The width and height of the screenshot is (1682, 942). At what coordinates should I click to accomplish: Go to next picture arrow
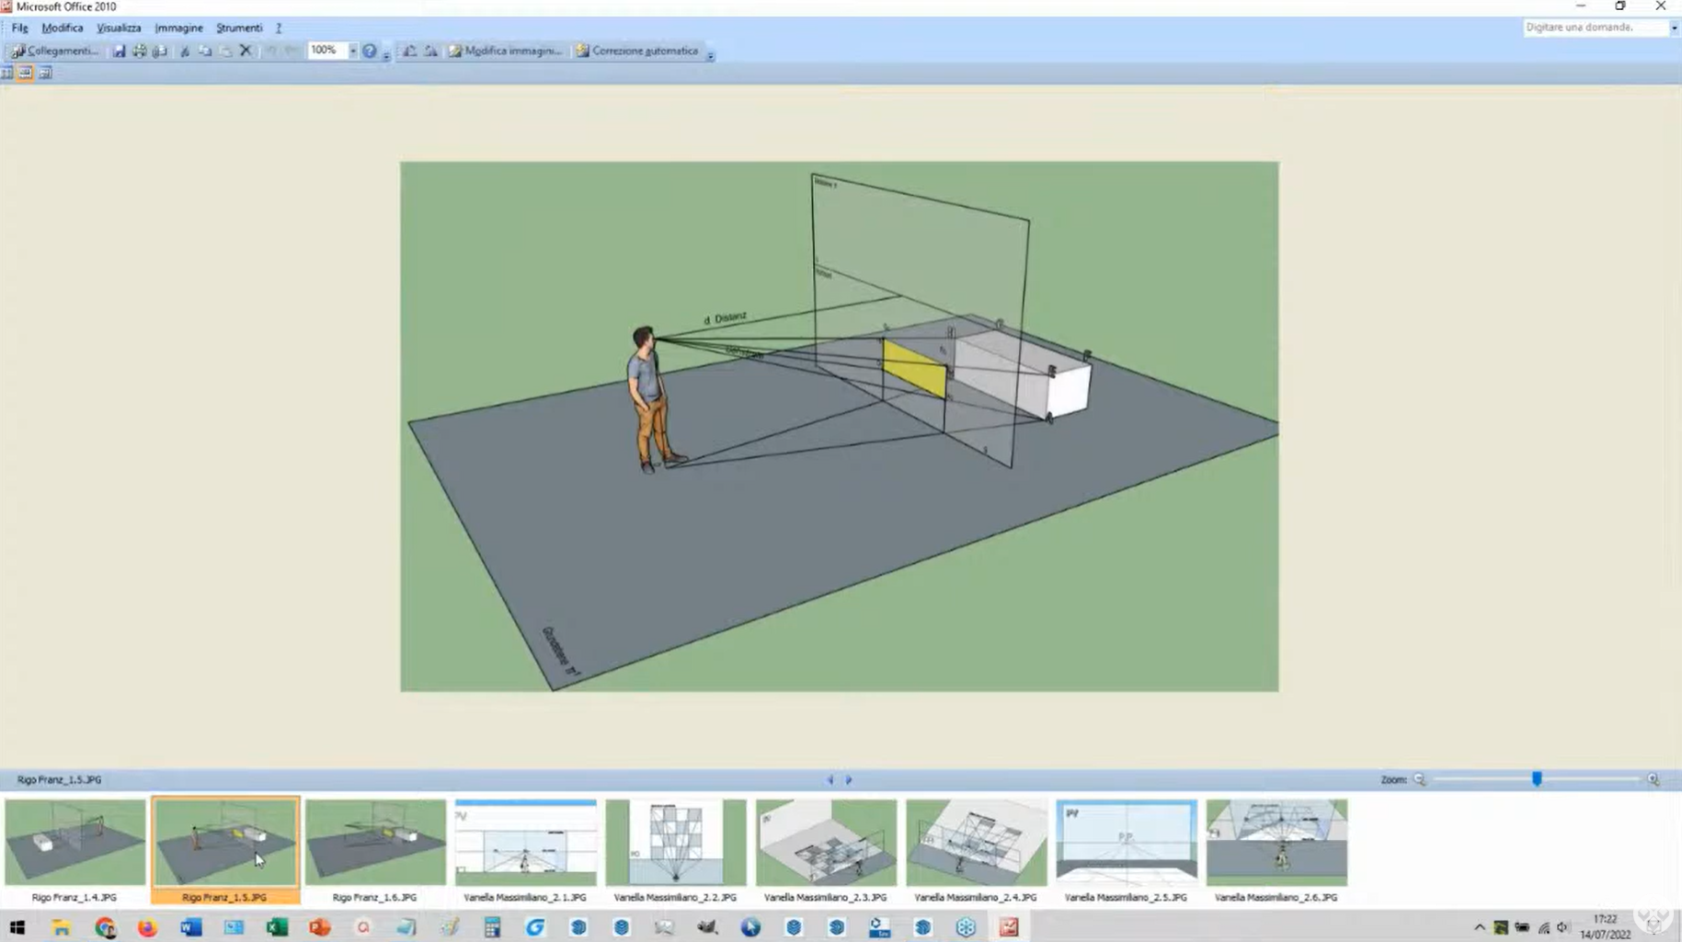click(x=849, y=779)
